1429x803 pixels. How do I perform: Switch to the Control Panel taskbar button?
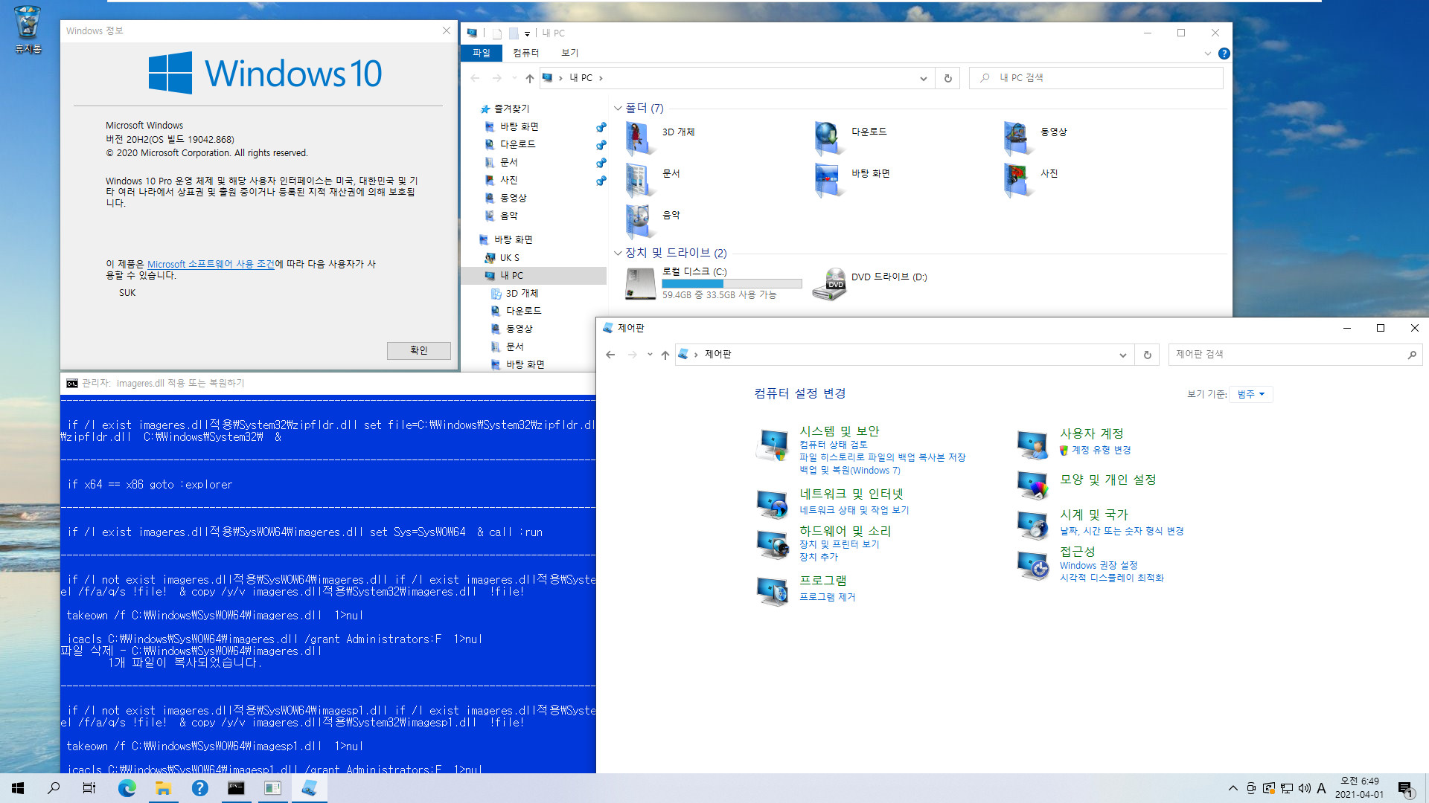309,788
